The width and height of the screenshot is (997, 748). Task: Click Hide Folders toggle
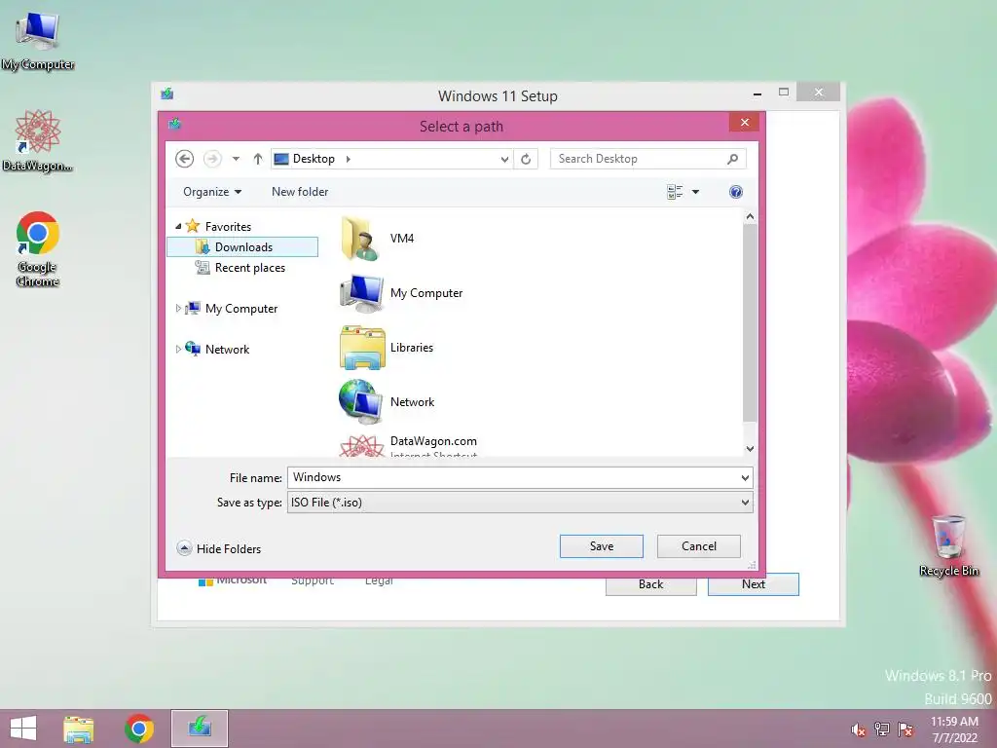(219, 548)
